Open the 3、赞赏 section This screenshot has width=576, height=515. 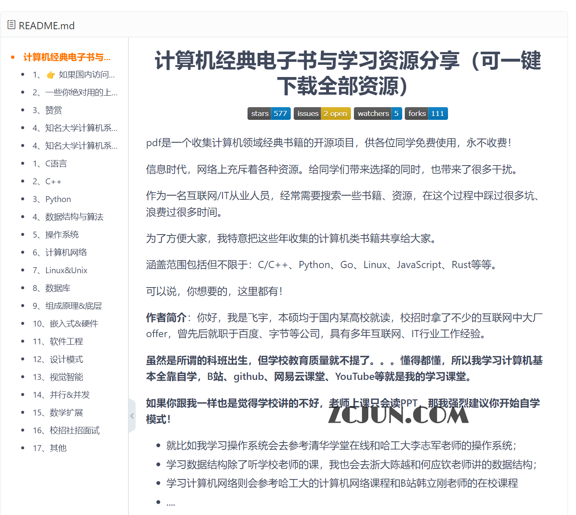pyautogui.click(x=47, y=110)
